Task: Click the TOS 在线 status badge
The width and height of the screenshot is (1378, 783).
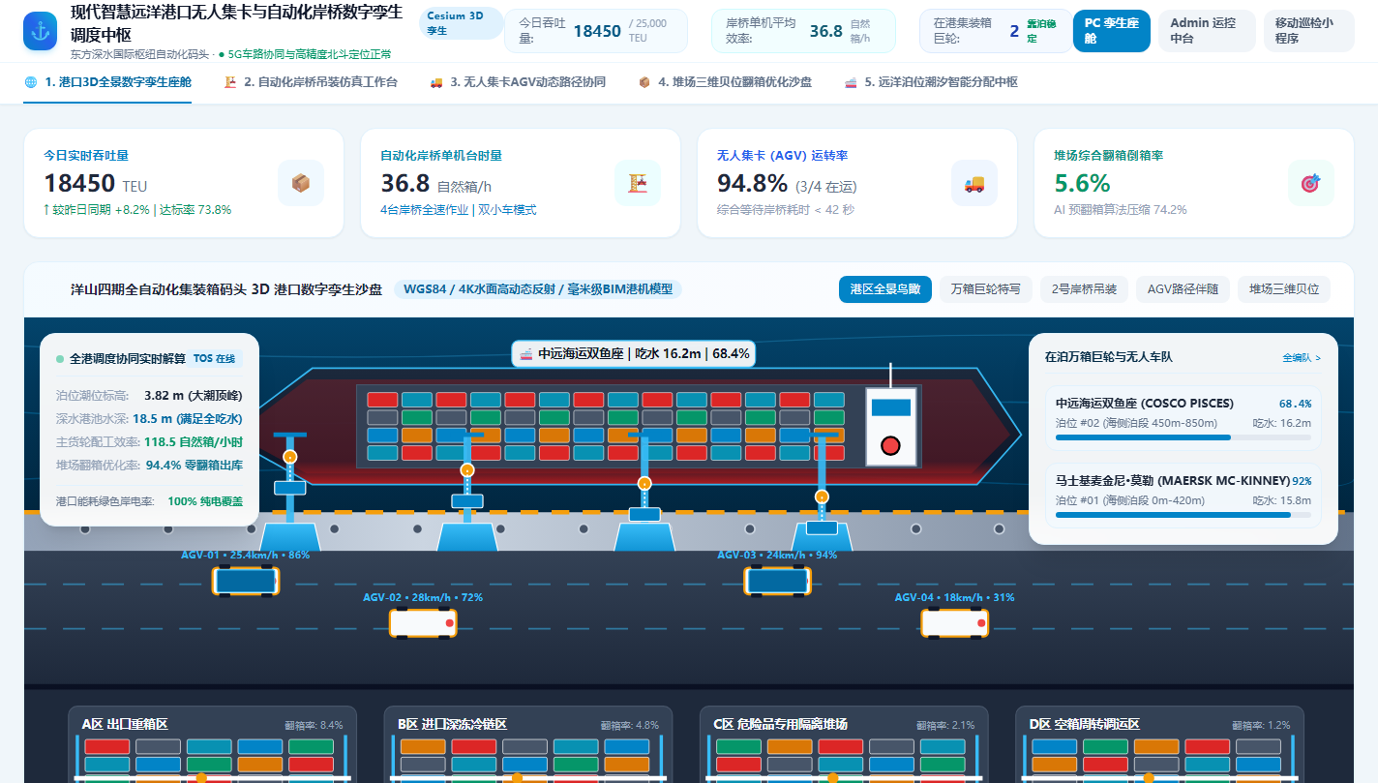Action: point(214,358)
